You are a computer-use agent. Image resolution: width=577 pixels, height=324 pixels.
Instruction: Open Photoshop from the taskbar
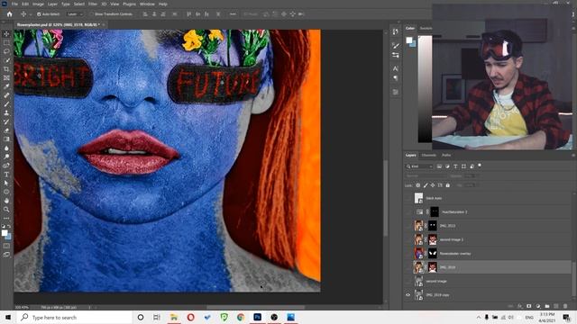(x=257, y=318)
